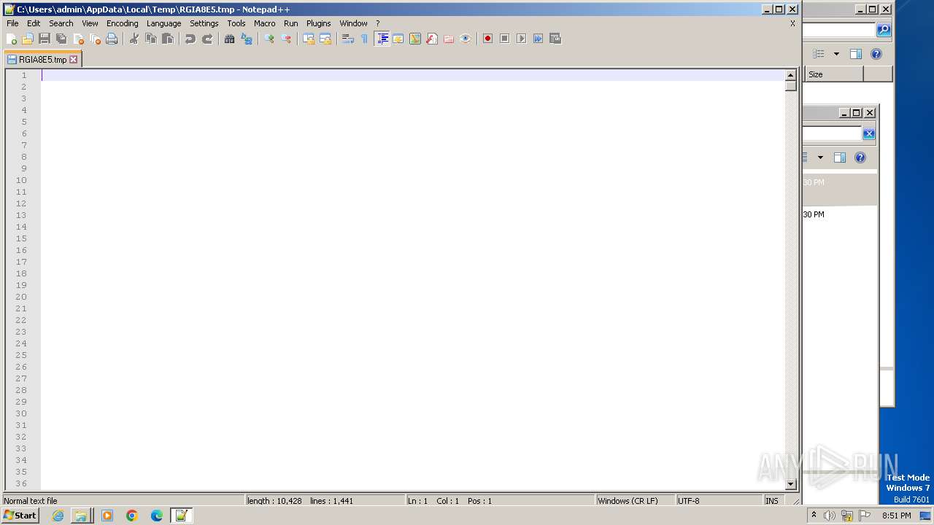934x525 pixels.
Task: Open the user-defined language icon
Action: pyautogui.click(x=398, y=39)
